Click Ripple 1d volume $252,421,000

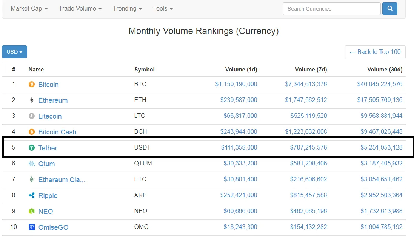[239, 195]
